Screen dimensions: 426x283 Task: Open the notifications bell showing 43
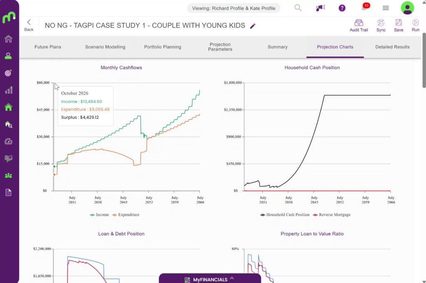(x=364, y=7)
